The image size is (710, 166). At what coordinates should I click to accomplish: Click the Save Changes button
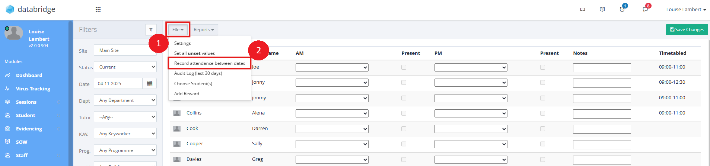tap(687, 30)
